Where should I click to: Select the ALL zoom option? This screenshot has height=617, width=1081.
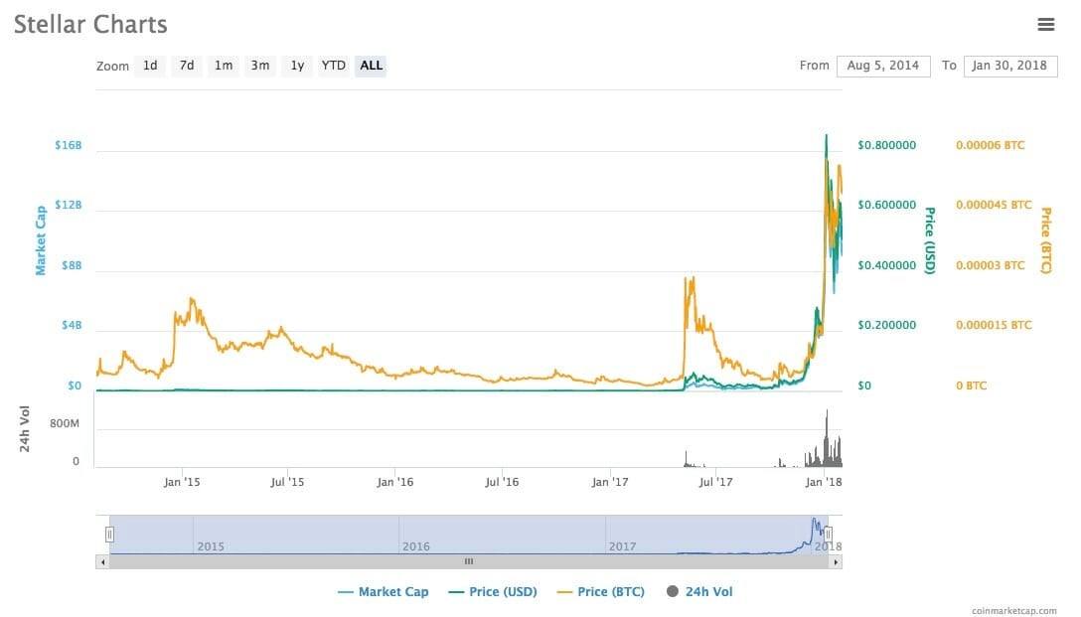tap(371, 66)
